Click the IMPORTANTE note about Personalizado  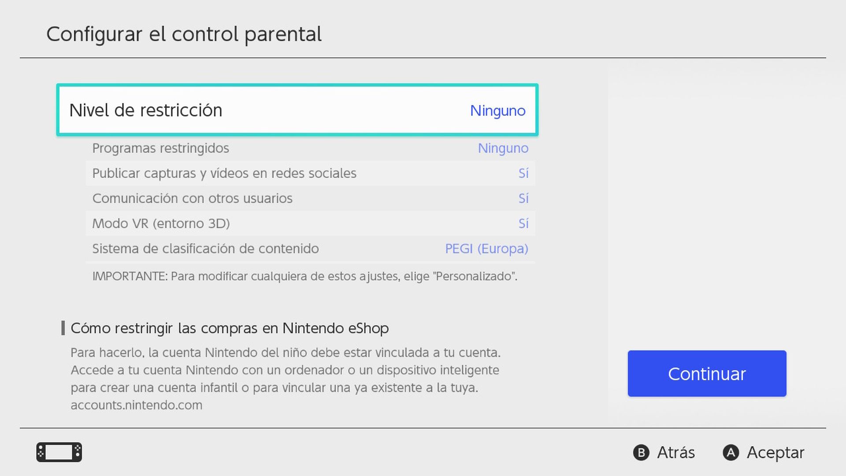(305, 276)
